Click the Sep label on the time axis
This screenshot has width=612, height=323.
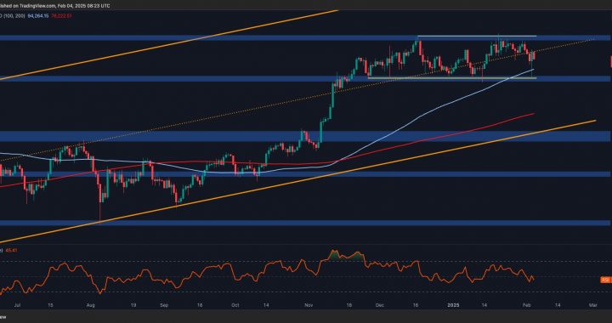(164, 305)
